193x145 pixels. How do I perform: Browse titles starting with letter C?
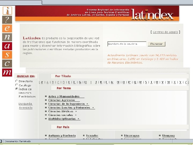[58, 82]
